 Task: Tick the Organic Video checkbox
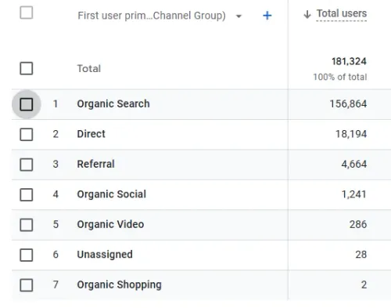pos(27,225)
